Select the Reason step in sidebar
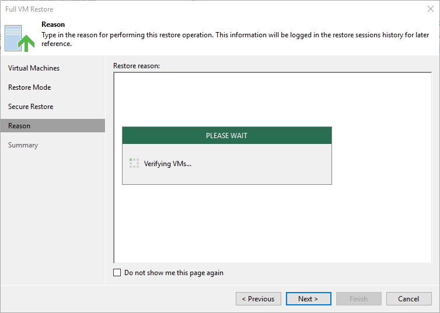Viewport: 440px width, 313px height. [53, 126]
